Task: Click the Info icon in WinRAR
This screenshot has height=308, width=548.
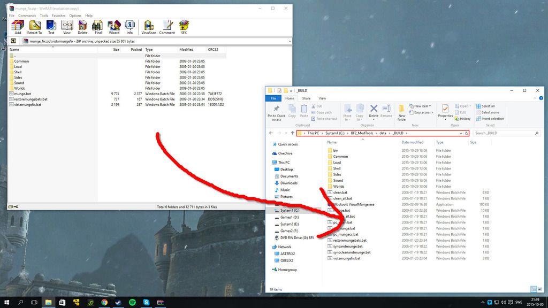Action: (x=130, y=27)
